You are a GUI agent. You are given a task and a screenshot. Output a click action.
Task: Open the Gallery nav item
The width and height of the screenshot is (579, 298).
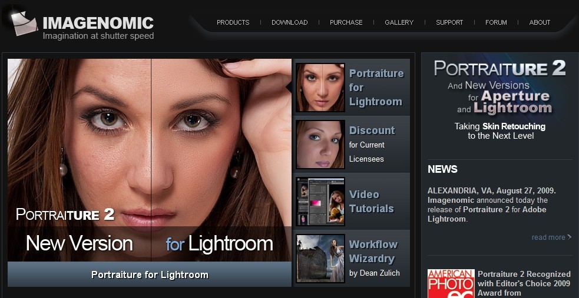pos(399,22)
